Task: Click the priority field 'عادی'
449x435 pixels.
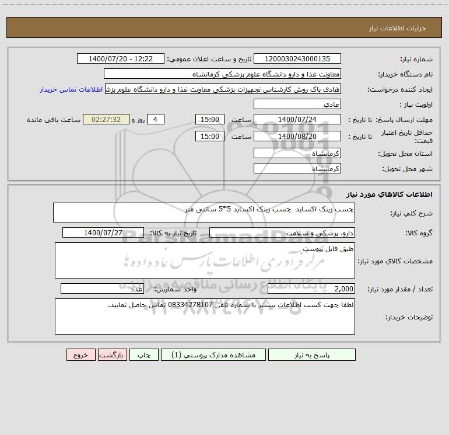Action: 297,104
